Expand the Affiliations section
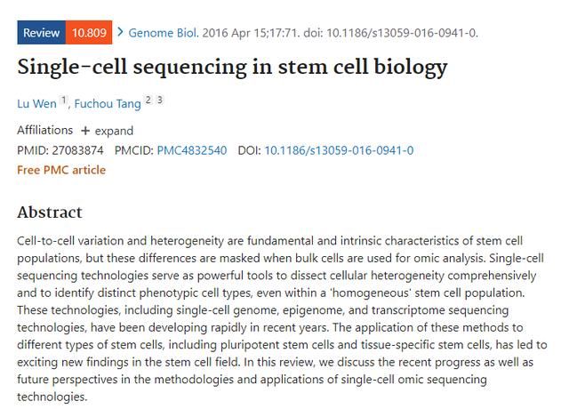The image size is (569, 409). tap(107, 131)
